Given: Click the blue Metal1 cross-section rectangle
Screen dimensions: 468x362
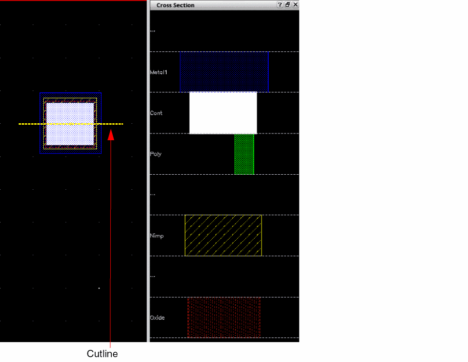Looking at the screenshot, I should coord(224,72).
